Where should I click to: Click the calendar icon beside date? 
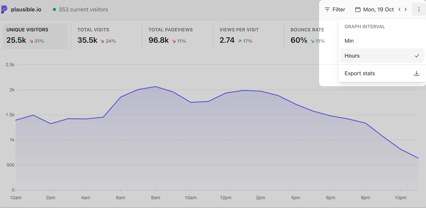click(358, 10)
